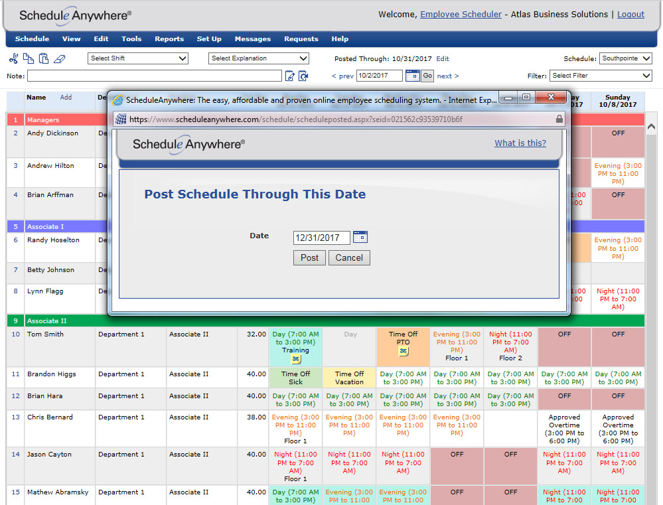The width and height of the screenshot is (663, 505).
Task: Select Tom Smith name cell
Action: coord(60,347)
